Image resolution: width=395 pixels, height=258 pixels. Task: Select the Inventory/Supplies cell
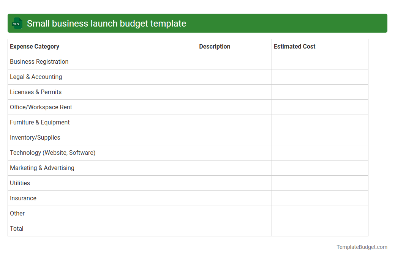pyautogui.click(x=35, y=137)
